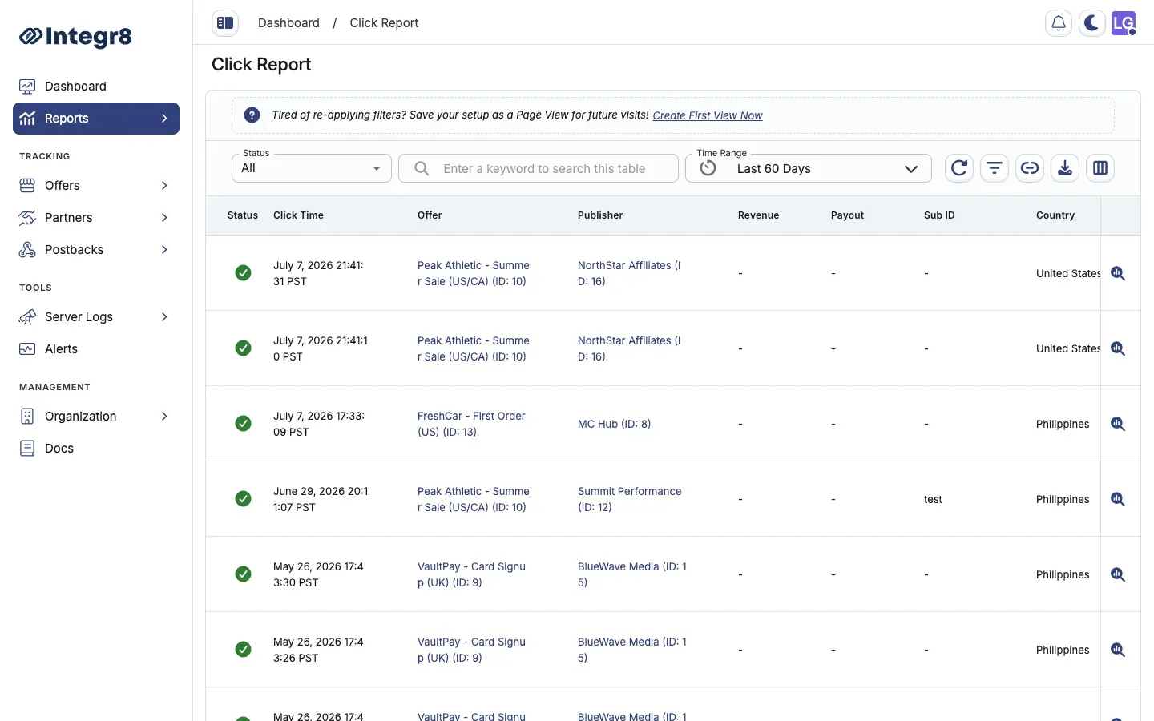1154x721 pixels.
Task: Expand the Reports menu chevron
Action: (x=164, y=119)
